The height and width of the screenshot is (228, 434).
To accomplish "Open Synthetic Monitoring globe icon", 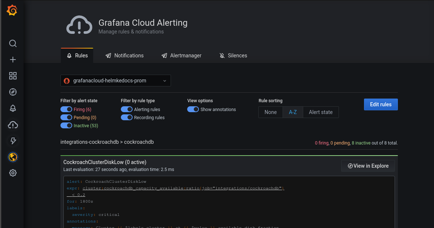I will tap(13, 157).
